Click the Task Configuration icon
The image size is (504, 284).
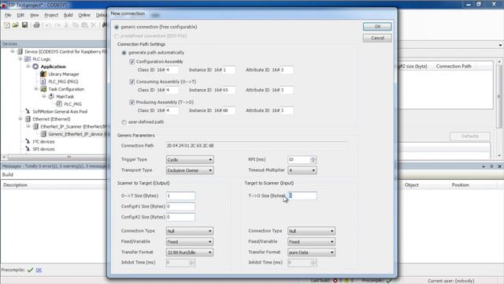point(43,89)
